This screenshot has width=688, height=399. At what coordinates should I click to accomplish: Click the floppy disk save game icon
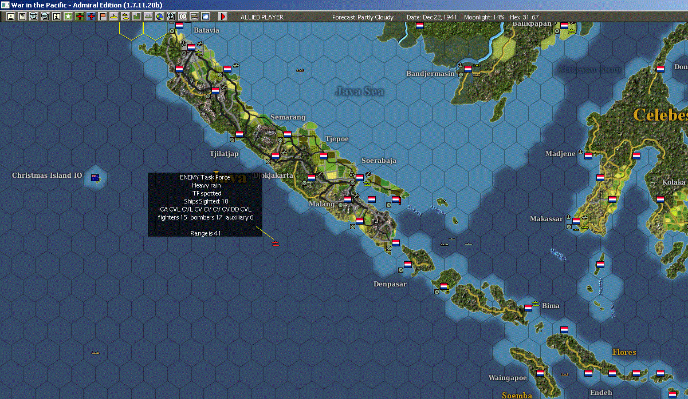click(x=10, y=17)
